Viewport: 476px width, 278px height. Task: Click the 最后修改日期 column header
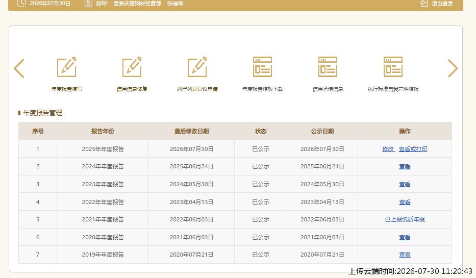tap(191, 131)
